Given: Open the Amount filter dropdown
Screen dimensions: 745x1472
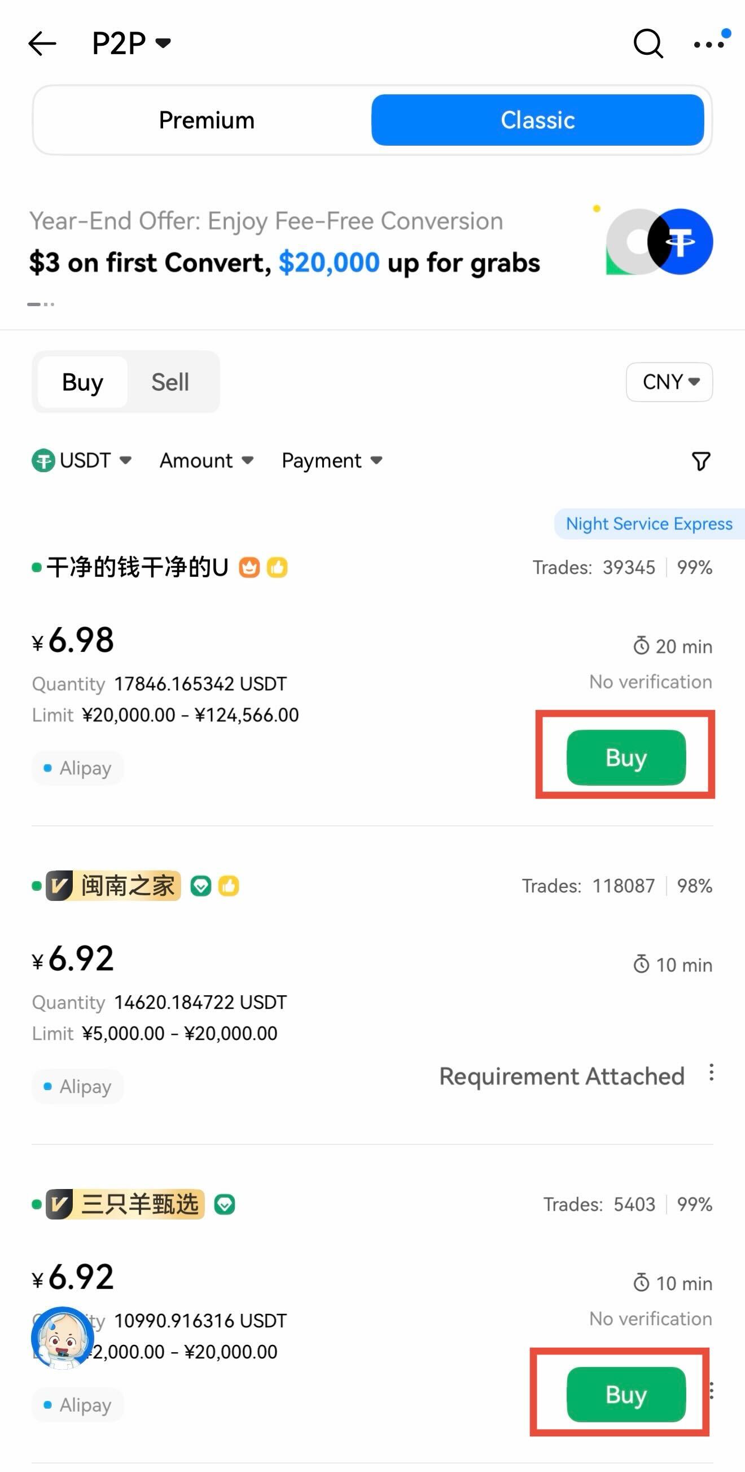Looking at the screenshot, I should (x=206, y=460).
